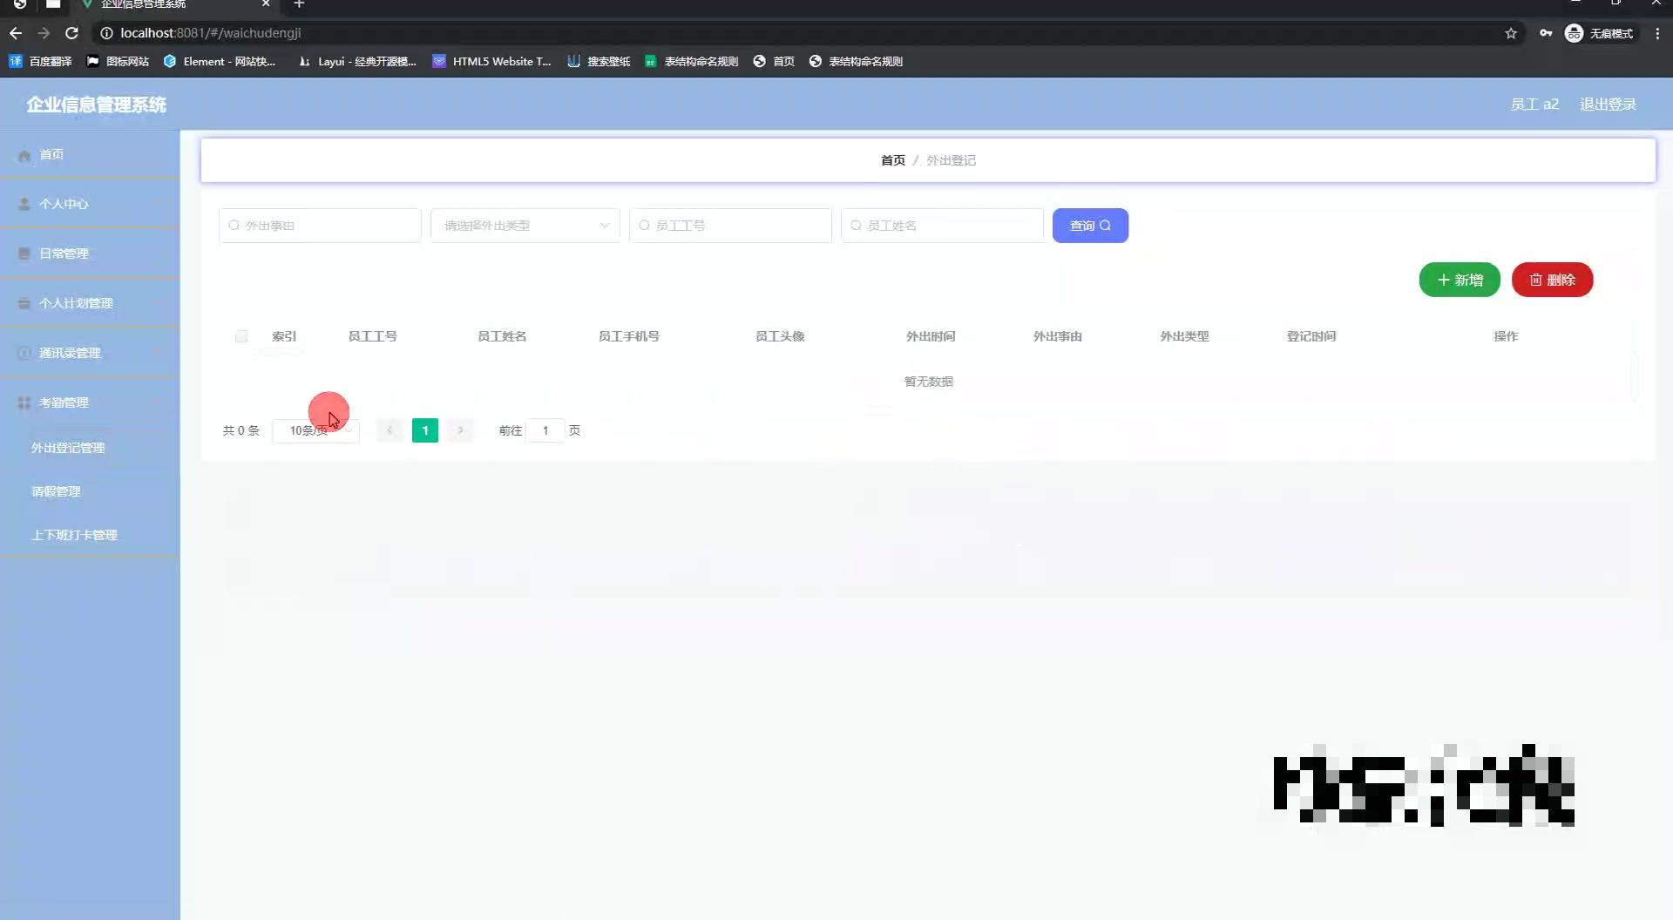The image size is (1673, 920).
Task: Toggle the select-all checkbox in table header
Action: tap(241, 336)
